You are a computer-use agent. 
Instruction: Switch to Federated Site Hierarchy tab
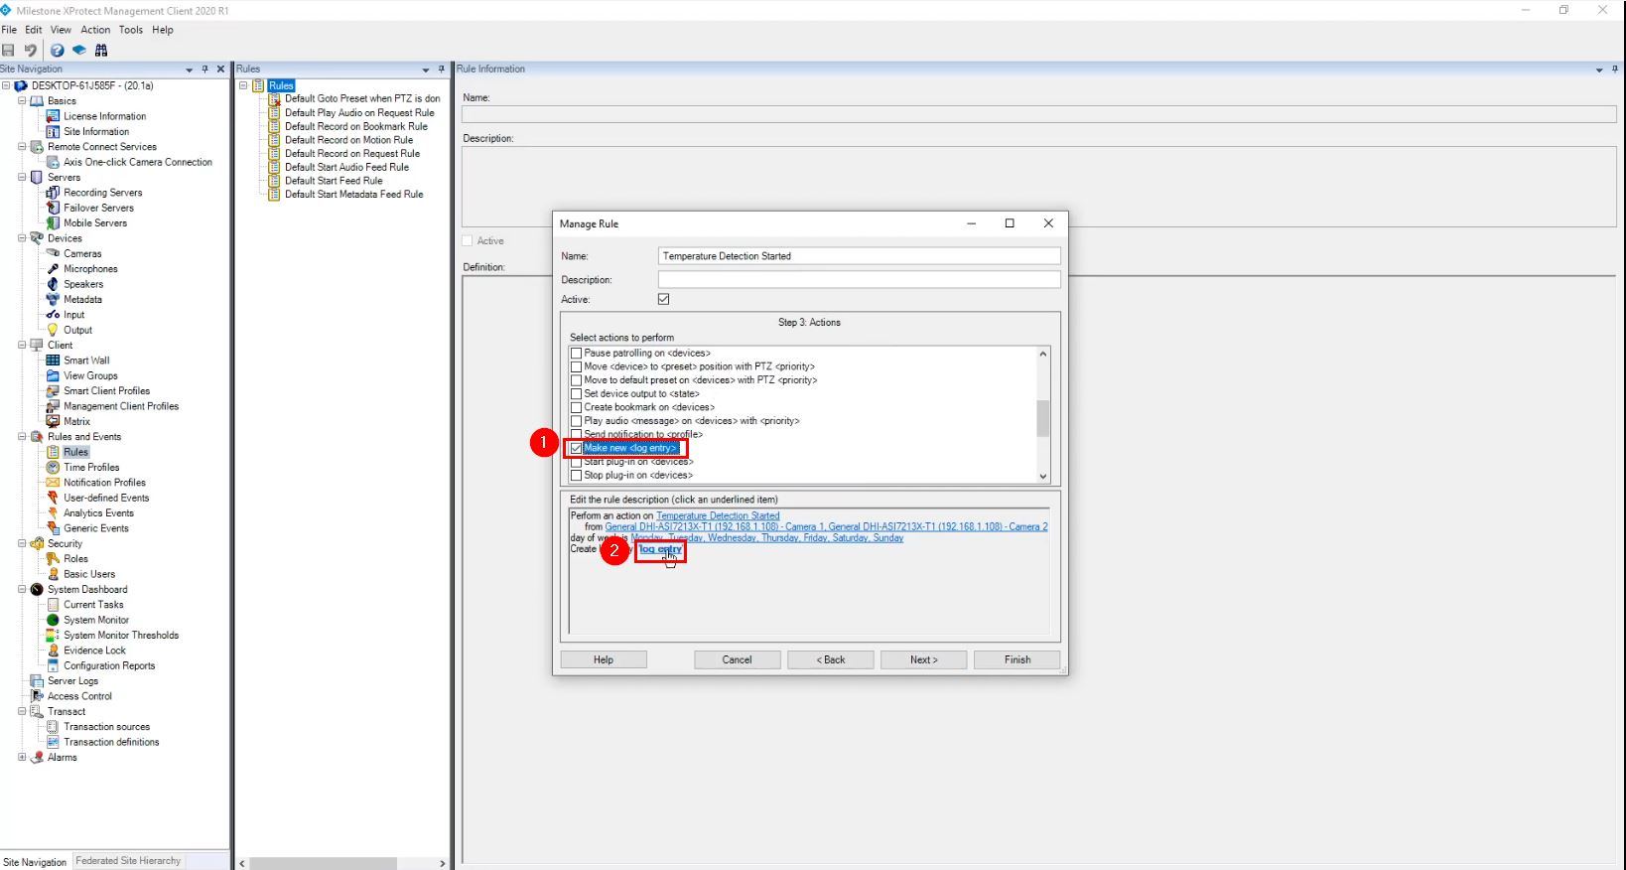click(x=128, y=861)
